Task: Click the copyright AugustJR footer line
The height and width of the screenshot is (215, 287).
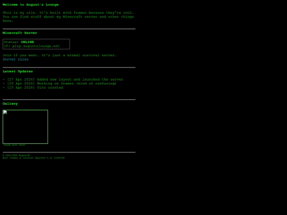Action: coord(16,156)
